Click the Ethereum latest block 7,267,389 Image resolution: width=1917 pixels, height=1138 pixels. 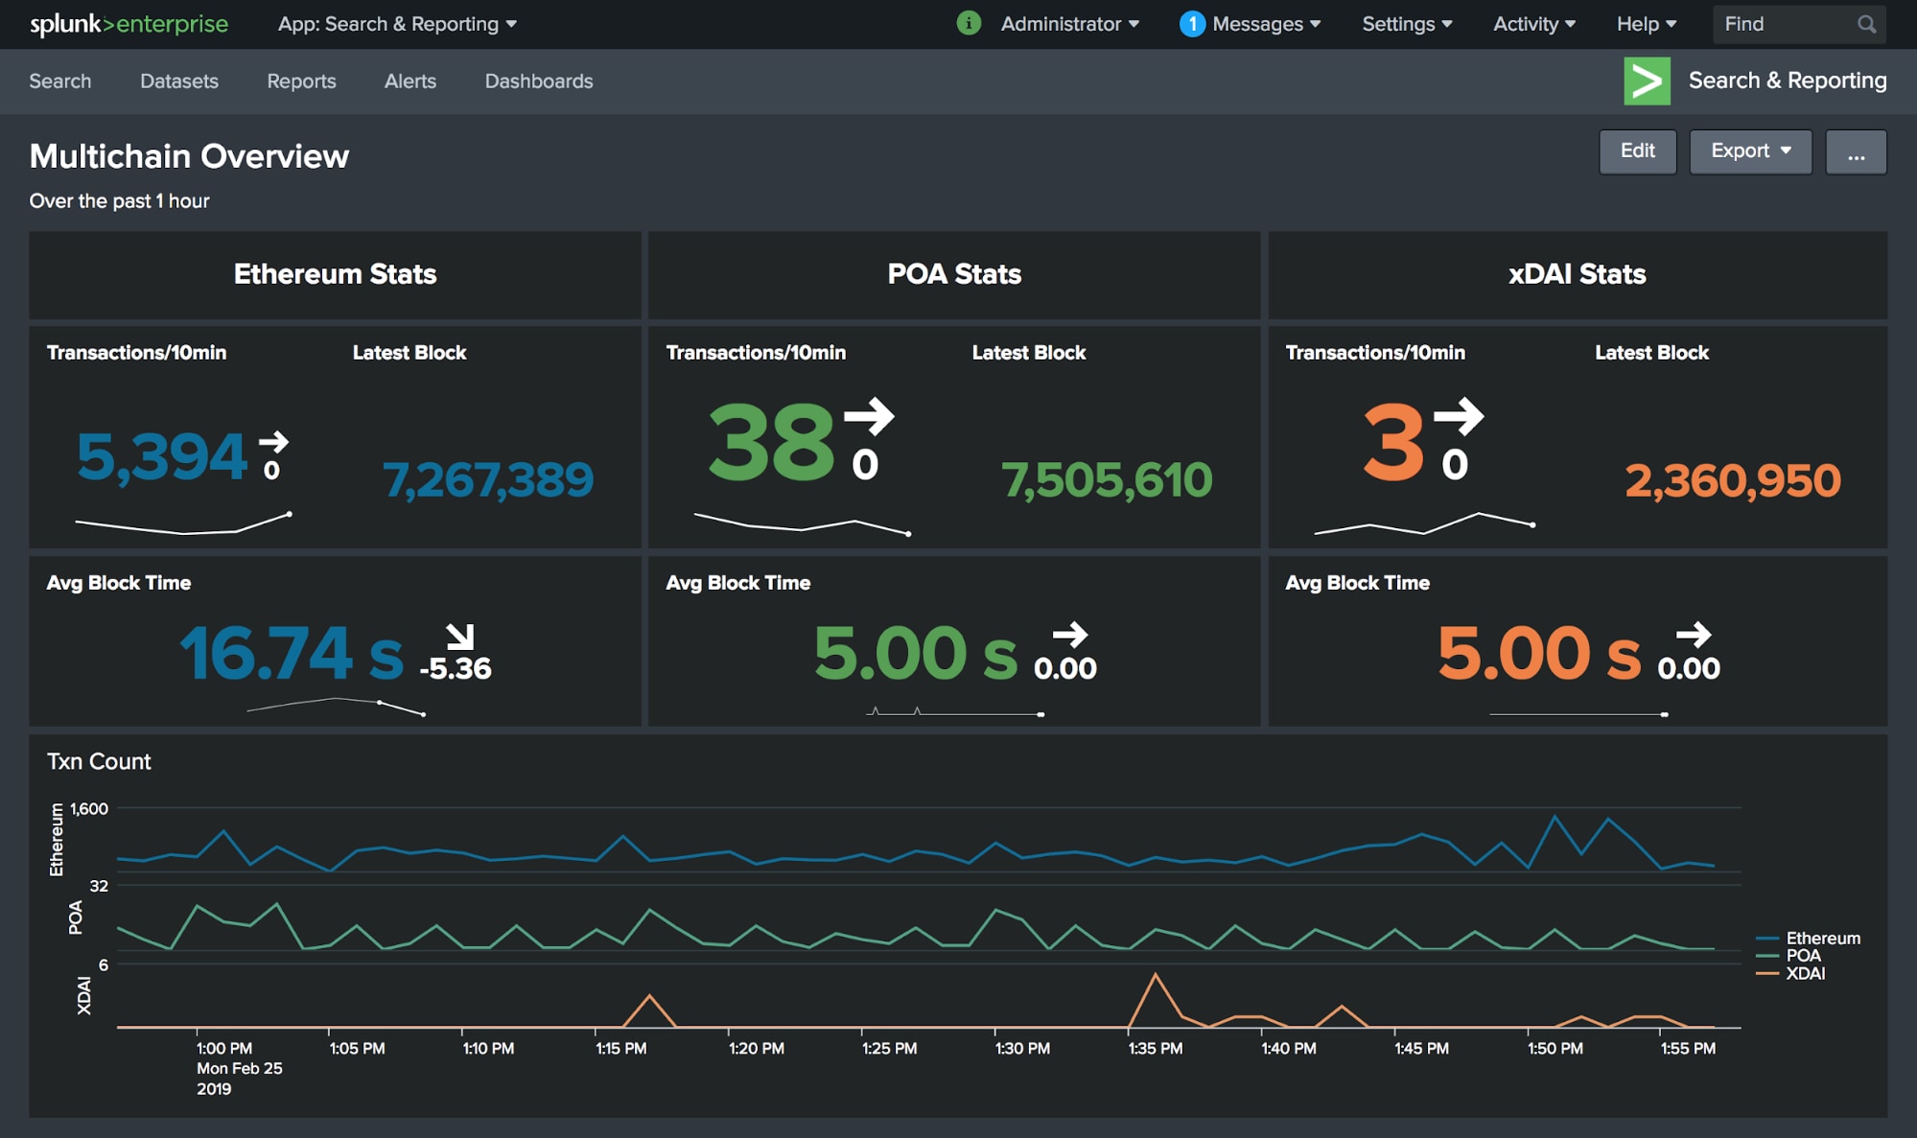tap(488, 479)
